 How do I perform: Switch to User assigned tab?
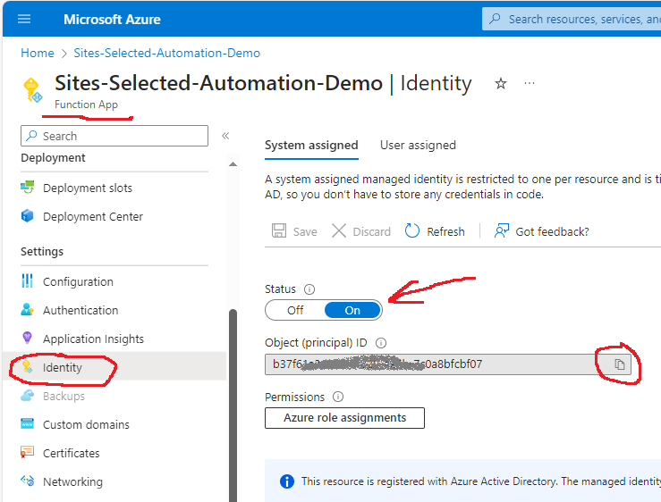click(x=418, y=146)
